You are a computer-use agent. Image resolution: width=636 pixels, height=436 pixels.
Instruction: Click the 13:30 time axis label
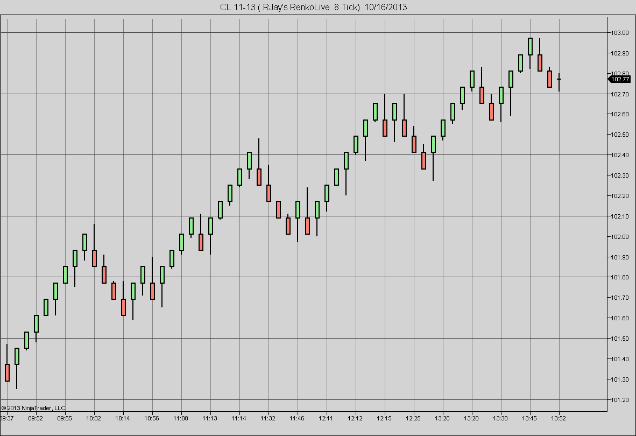pyautogui.click(x=500, y=418)
